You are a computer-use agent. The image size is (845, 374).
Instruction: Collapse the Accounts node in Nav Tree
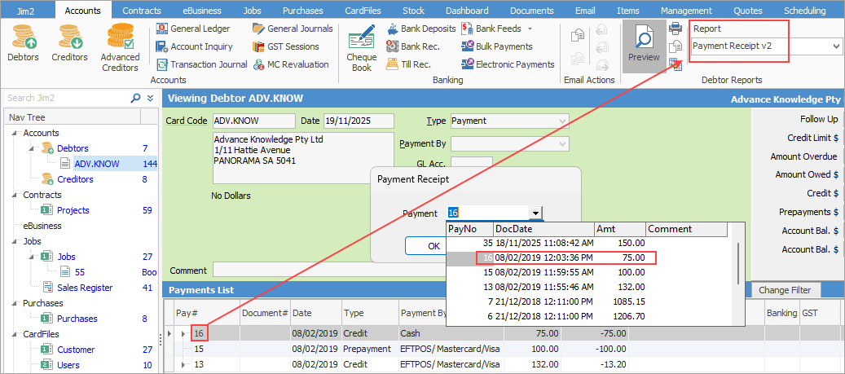tap(15, 133)
